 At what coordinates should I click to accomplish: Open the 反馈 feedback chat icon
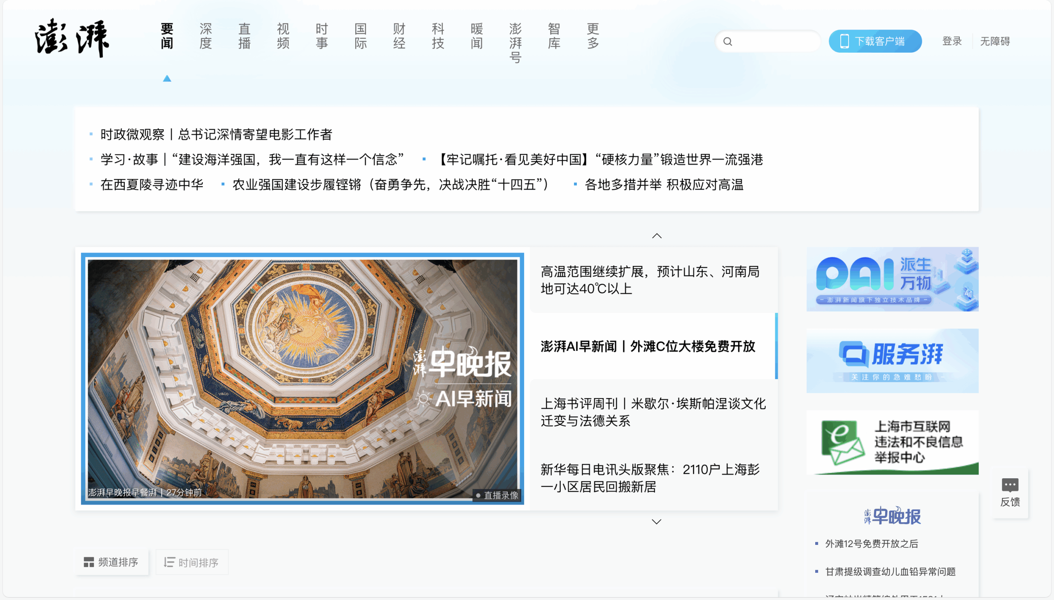pos(1010,485)
